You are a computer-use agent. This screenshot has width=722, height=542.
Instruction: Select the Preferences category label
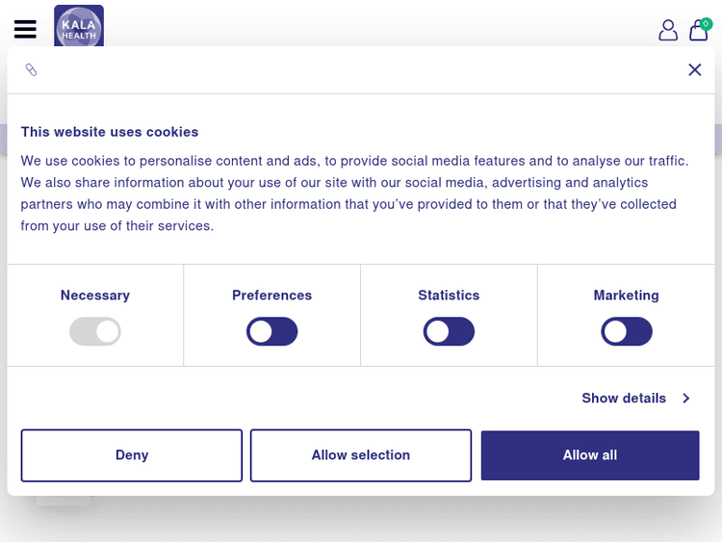point(272,296)
